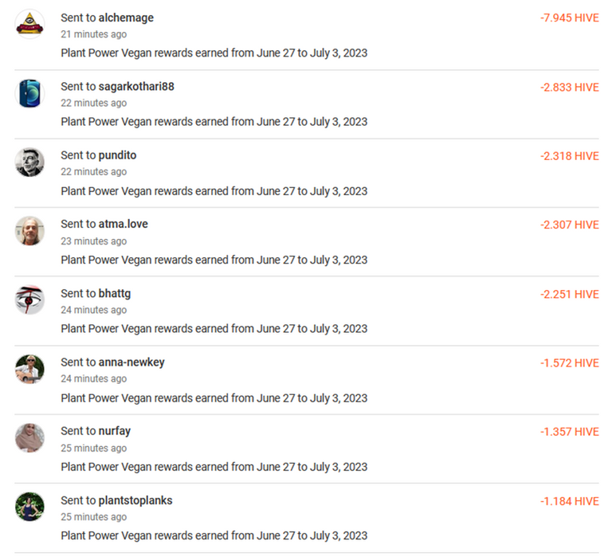Click the -1.184 HIVE amount
This screenshot has width=612, height=560.
[x=570, y=501]
